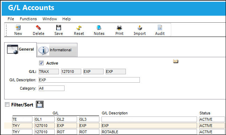Click the G/L field containing 127010
The height and width of the screenshot is (135, 226).
pos(71,72)
